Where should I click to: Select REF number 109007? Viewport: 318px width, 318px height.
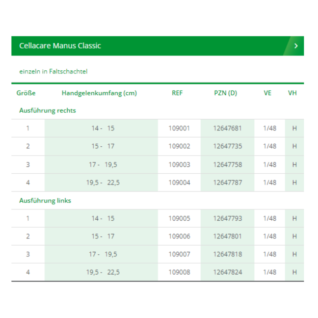click(179, 254)
